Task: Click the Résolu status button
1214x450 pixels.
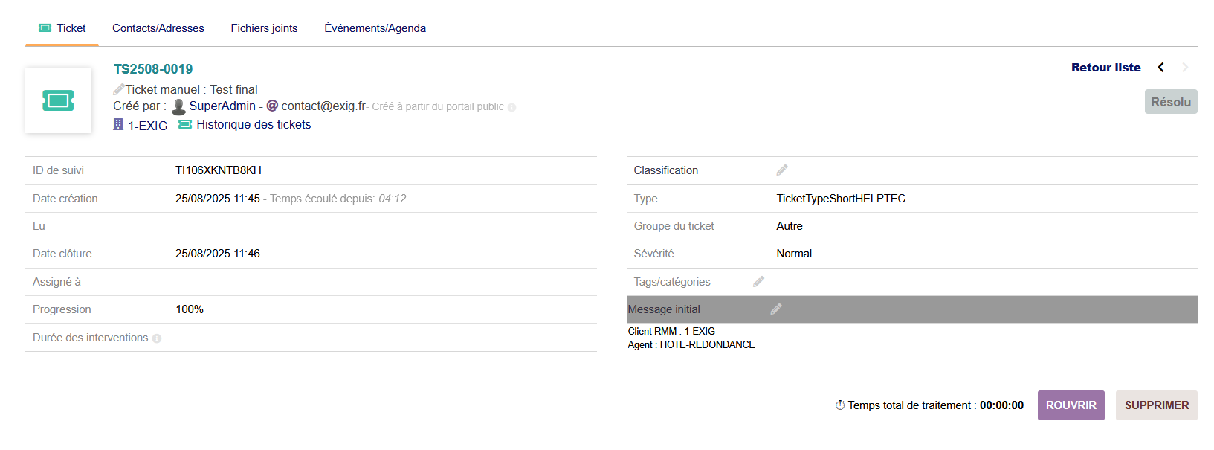Action: click(x=1170, y=102)
